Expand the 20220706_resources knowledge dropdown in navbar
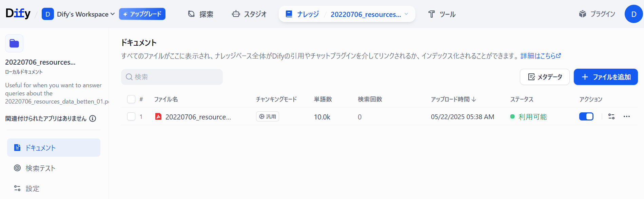This screenshot has width=644, height=199. pyautogui.click(x=370, y=14)
